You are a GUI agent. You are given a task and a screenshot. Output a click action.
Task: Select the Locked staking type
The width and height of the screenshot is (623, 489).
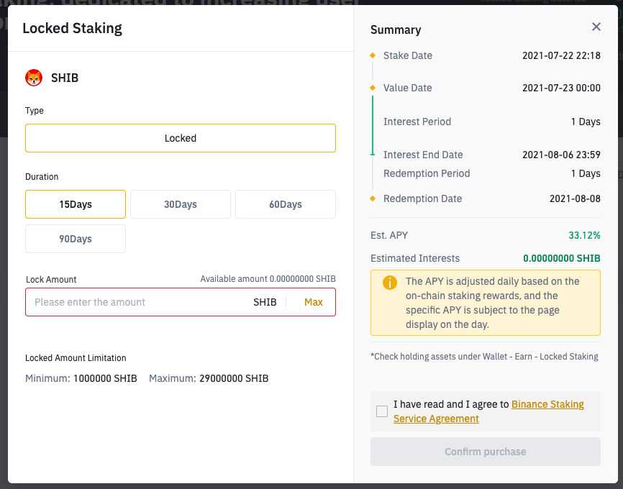(x=181, y=138)
